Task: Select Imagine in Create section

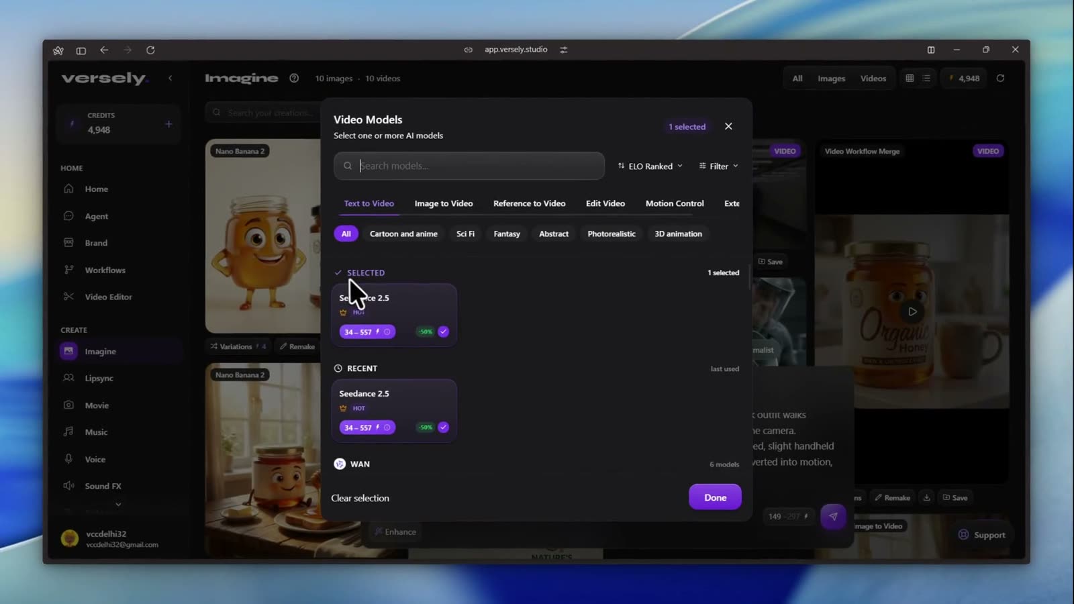Action: pyautogui.click(x=119, y=351)
